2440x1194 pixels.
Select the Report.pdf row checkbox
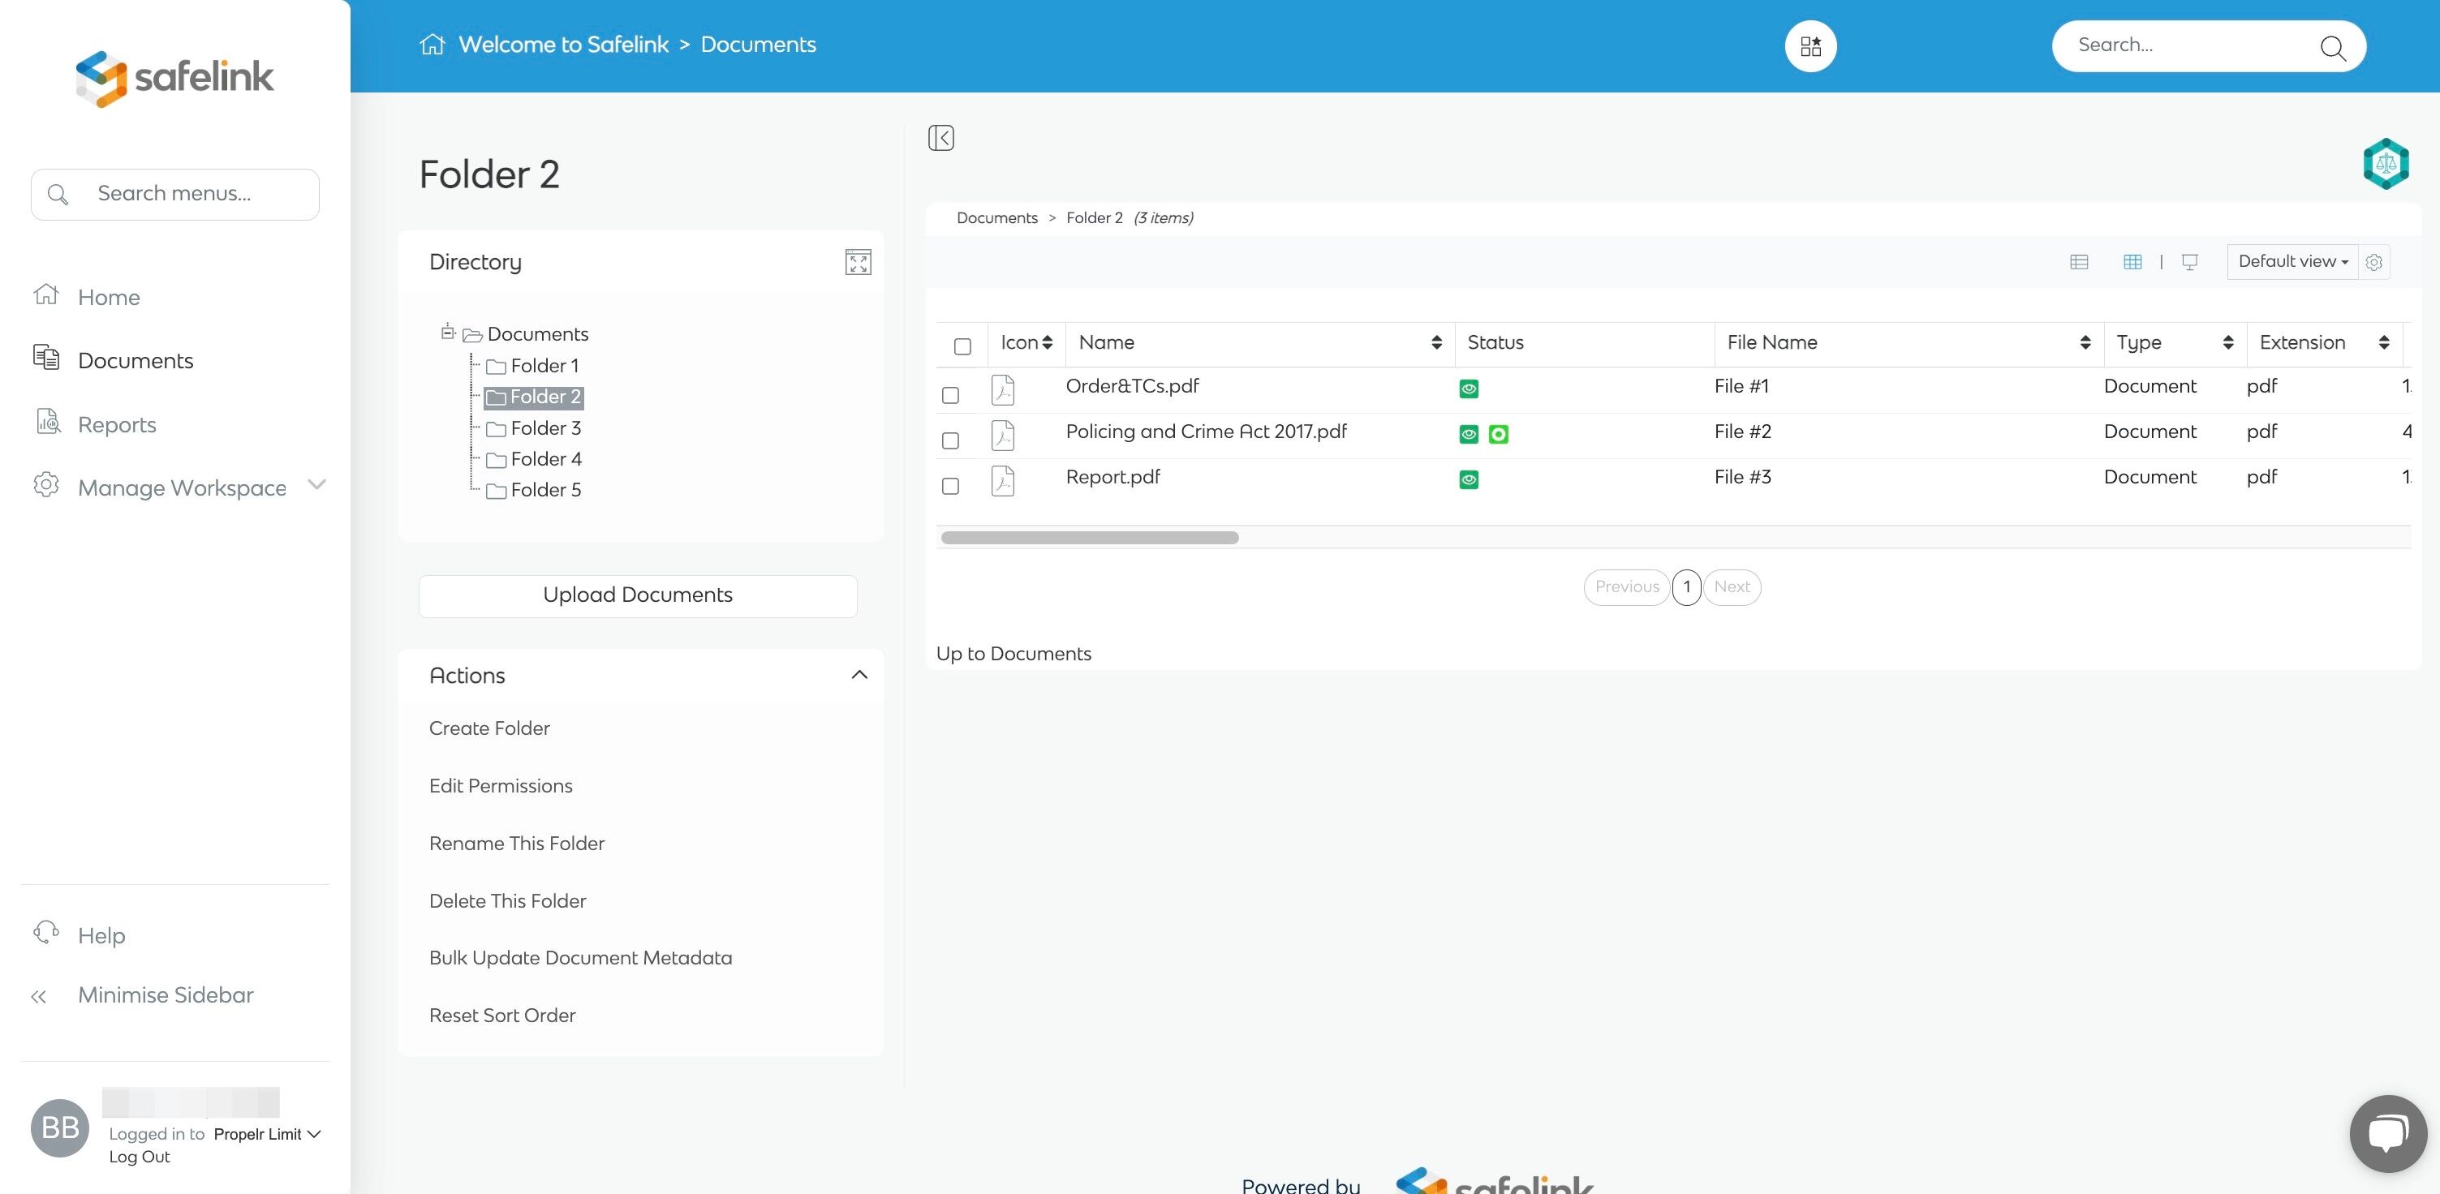pyautogui.click(x=950, y=486)
